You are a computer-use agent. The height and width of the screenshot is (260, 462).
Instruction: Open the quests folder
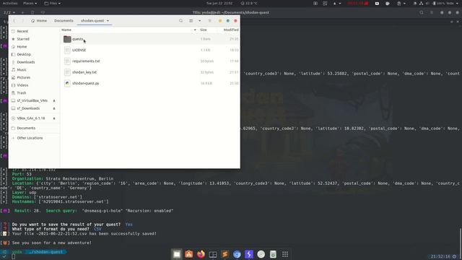[x=150, y=39]
